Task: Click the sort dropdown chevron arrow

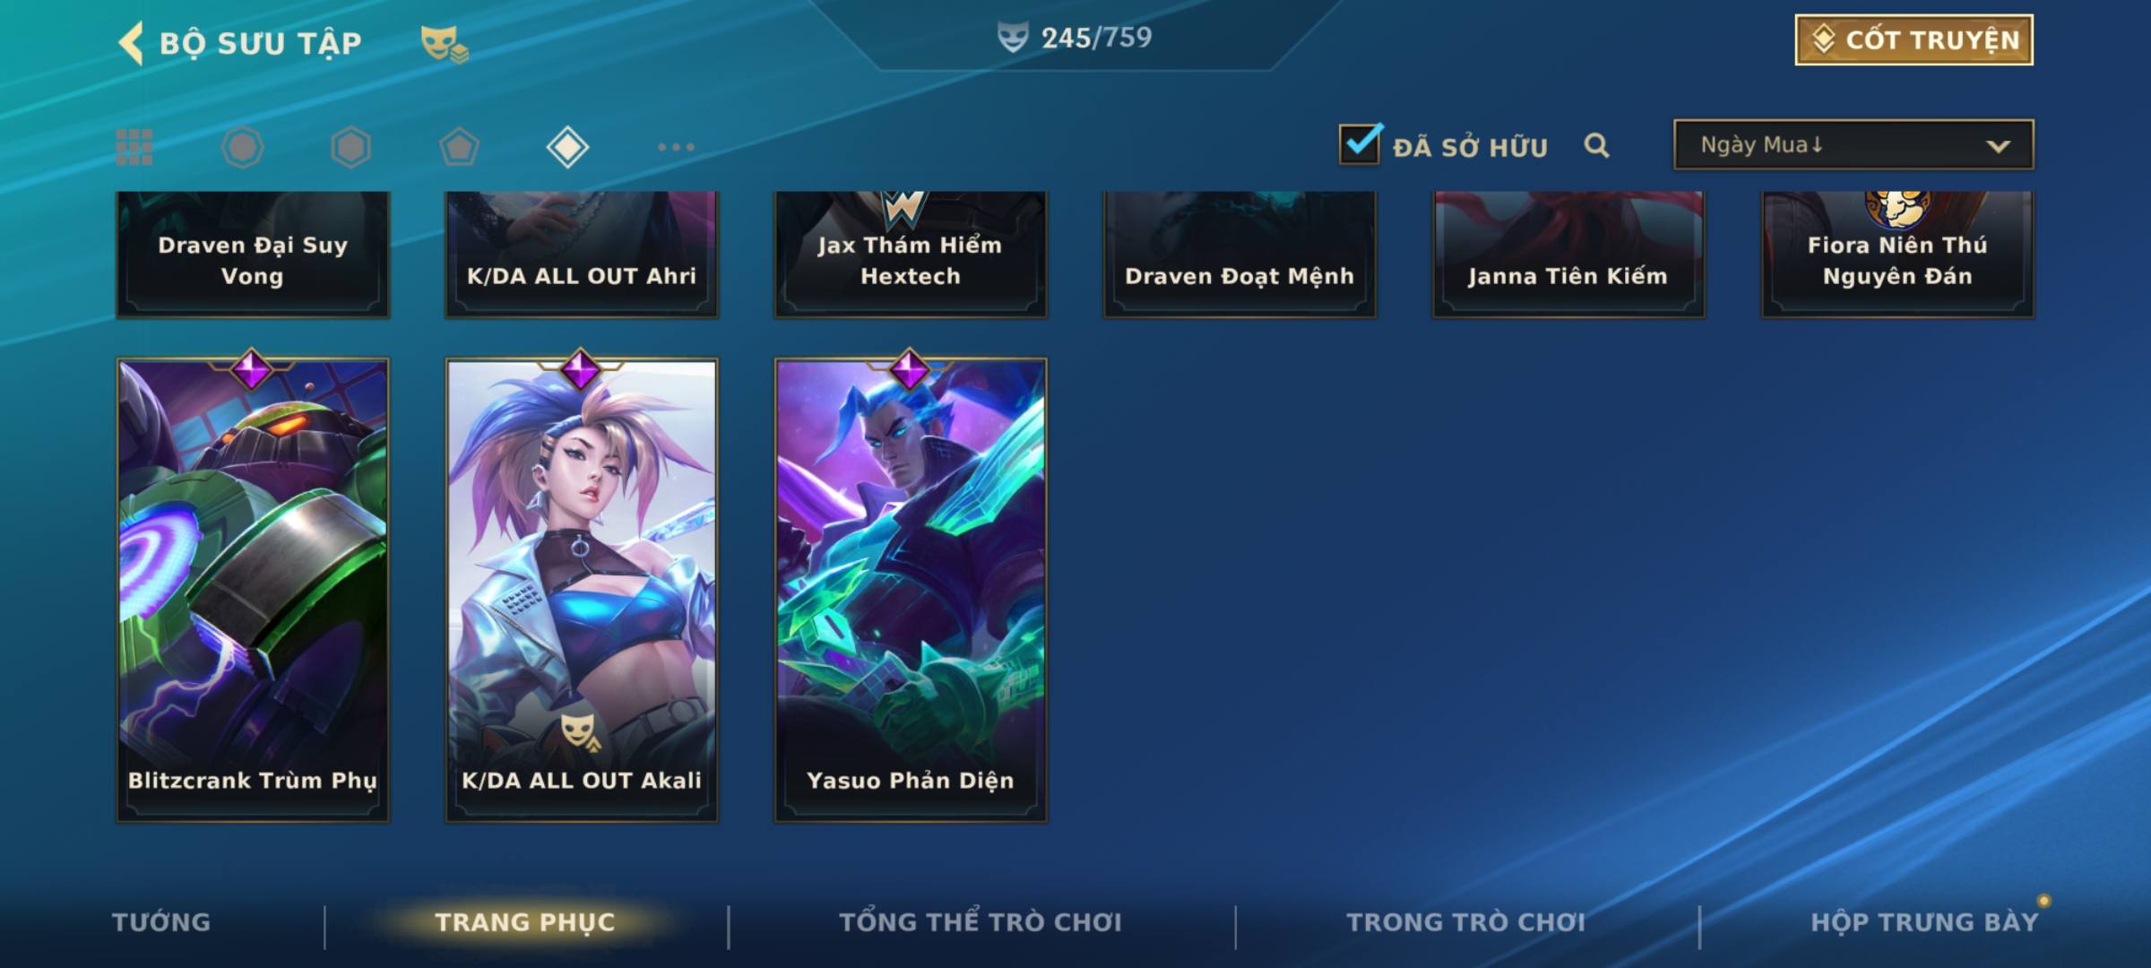Action: [x=1998, y=146]
